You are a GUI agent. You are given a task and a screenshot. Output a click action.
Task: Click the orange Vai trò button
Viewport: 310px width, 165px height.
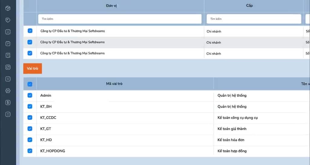(33, 69)
